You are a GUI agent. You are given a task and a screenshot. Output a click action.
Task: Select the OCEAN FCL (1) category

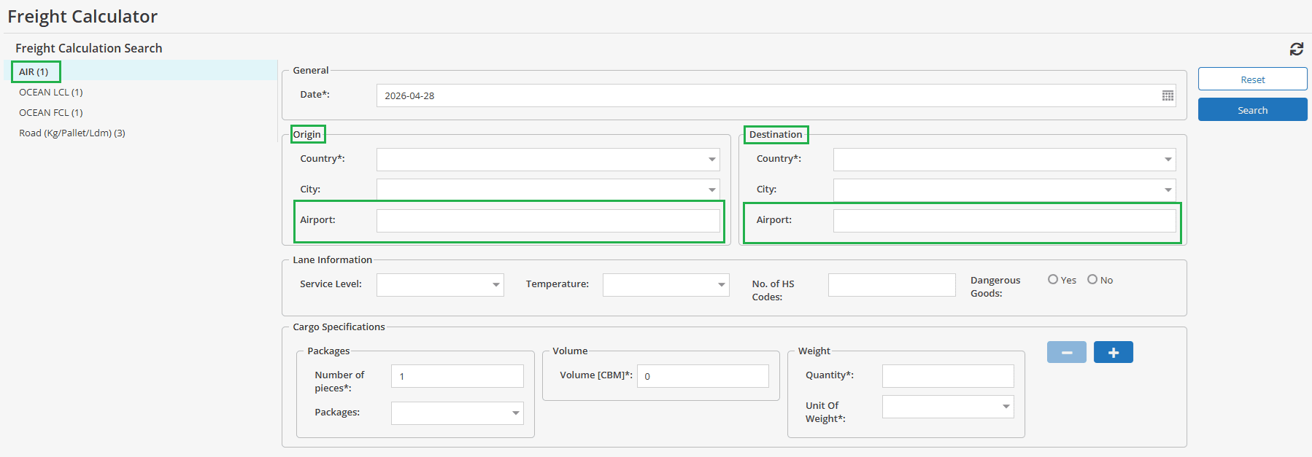(x=141, y=112)
